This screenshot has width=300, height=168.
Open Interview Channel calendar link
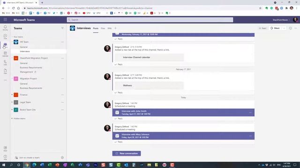coord(149,57)
